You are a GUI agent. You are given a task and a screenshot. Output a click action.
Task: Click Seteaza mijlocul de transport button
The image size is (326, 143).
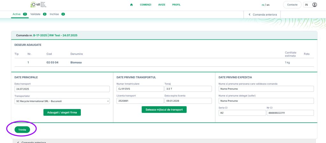point(164,110)
